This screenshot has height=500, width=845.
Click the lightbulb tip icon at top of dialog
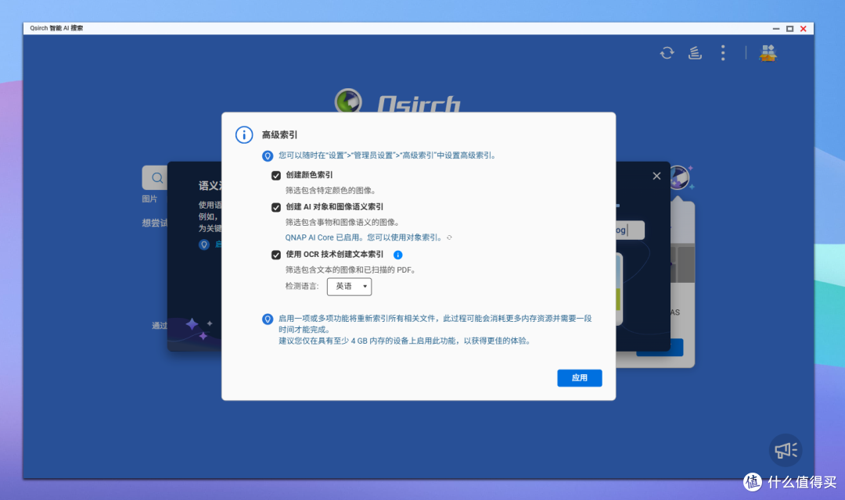tap(268, 156)
